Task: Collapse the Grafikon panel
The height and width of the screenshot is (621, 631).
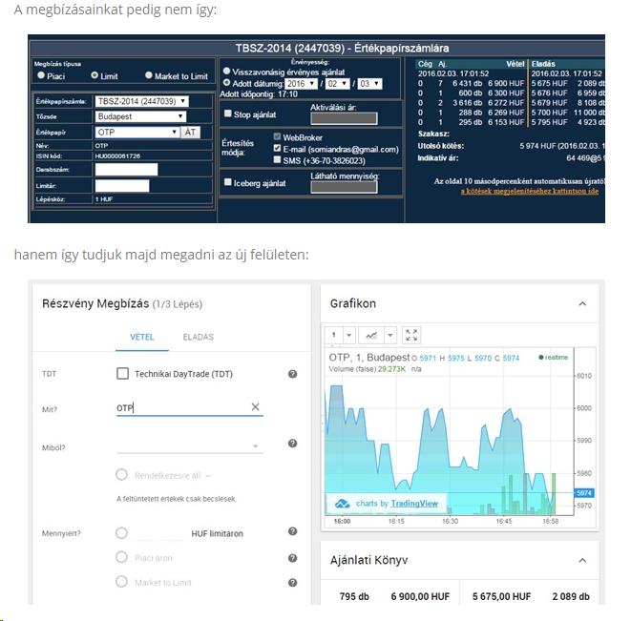Action: point(582,303)
